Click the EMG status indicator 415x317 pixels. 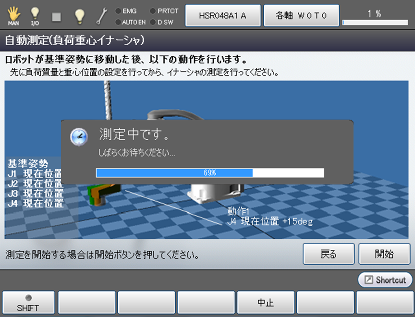pos(126,10)
